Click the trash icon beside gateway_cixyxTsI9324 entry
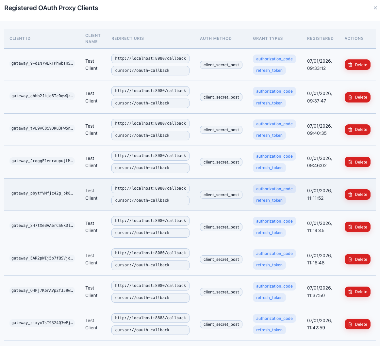Viewport: 380px width, 346px height. pyautogui.click(x=351, y=324)
